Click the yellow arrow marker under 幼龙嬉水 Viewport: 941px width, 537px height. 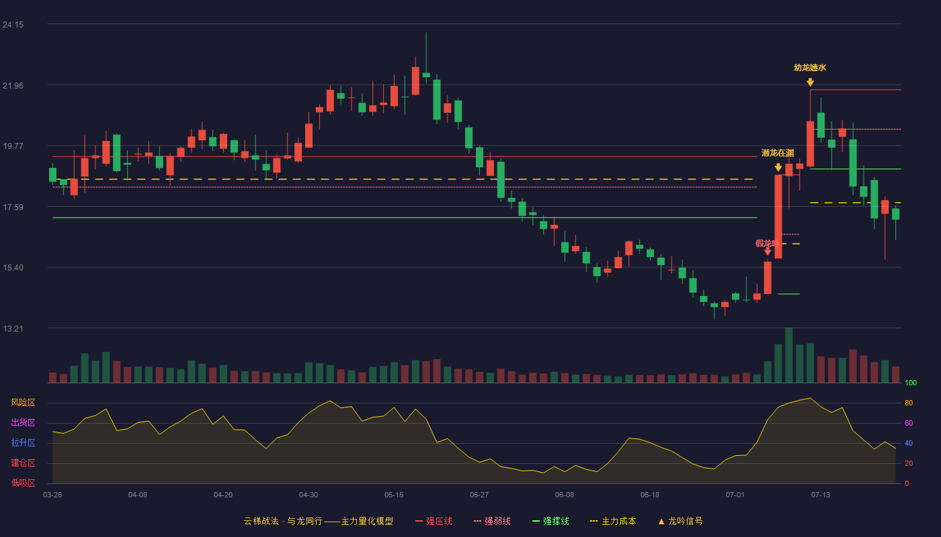[810, 83]
